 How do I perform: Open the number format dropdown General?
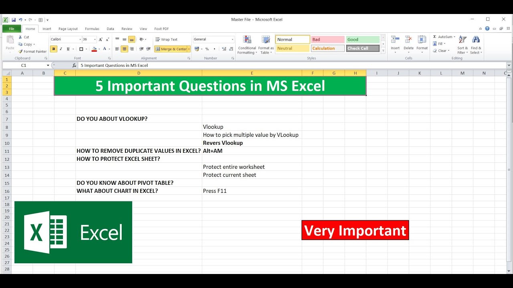(x=232, y=39)
